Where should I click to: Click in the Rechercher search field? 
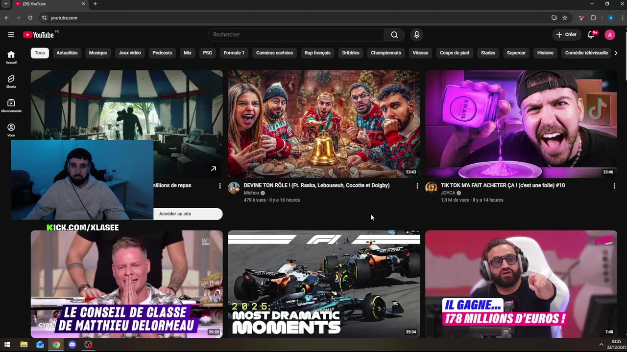click(296, 35)
